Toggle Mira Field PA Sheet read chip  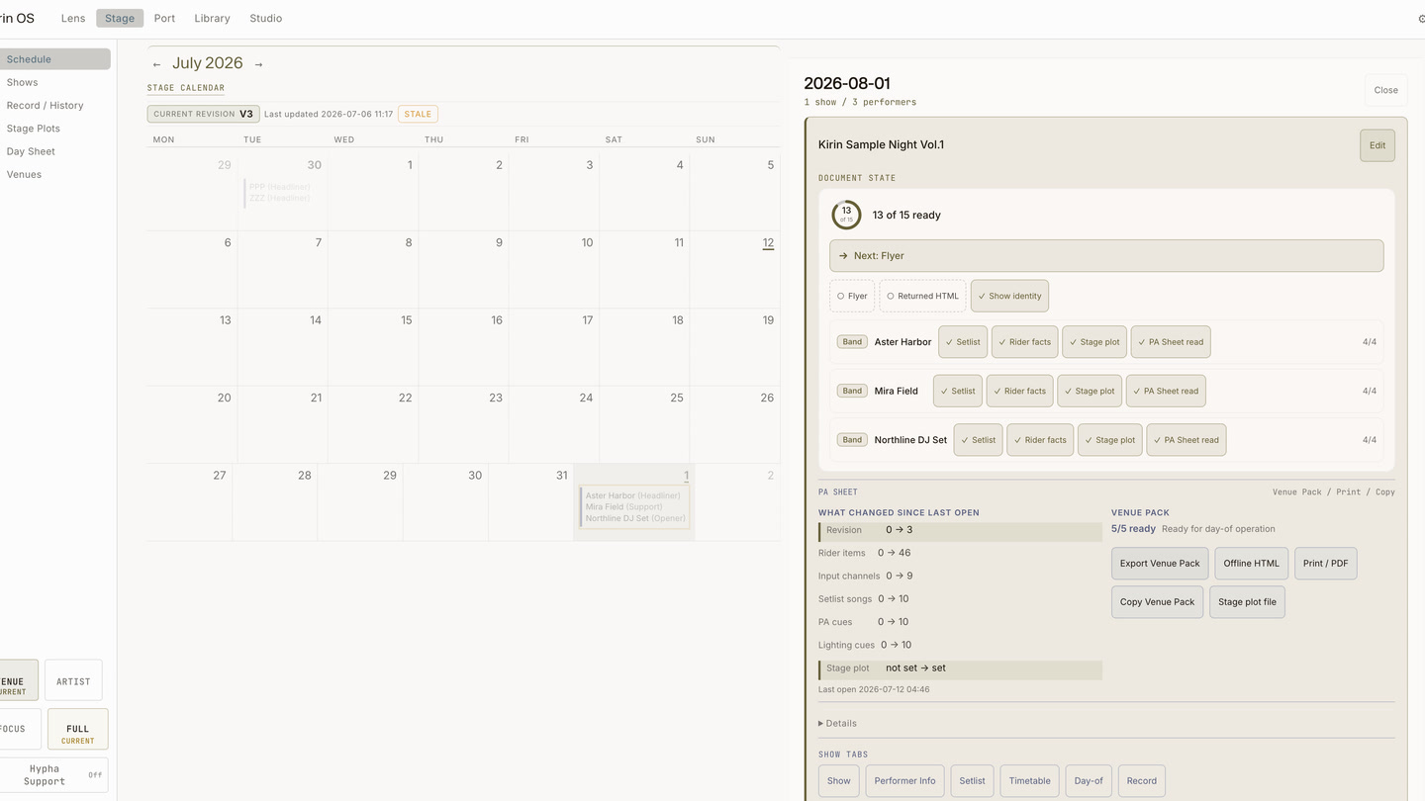coord(1166,391)
